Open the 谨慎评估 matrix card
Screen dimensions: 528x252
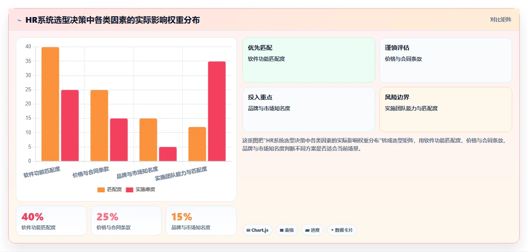point(446,60)
